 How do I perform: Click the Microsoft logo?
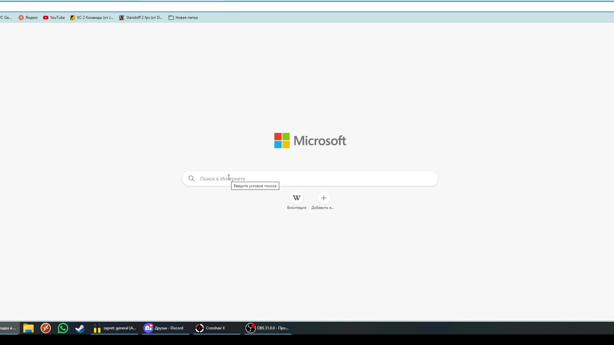pyautogui.click(x=310, y=141)
